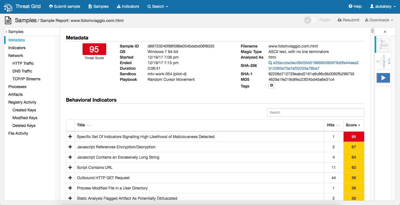This screenshot has height=205, width=400.
Task: Toggle the Public switch
Action: click(x=310, y=20)
